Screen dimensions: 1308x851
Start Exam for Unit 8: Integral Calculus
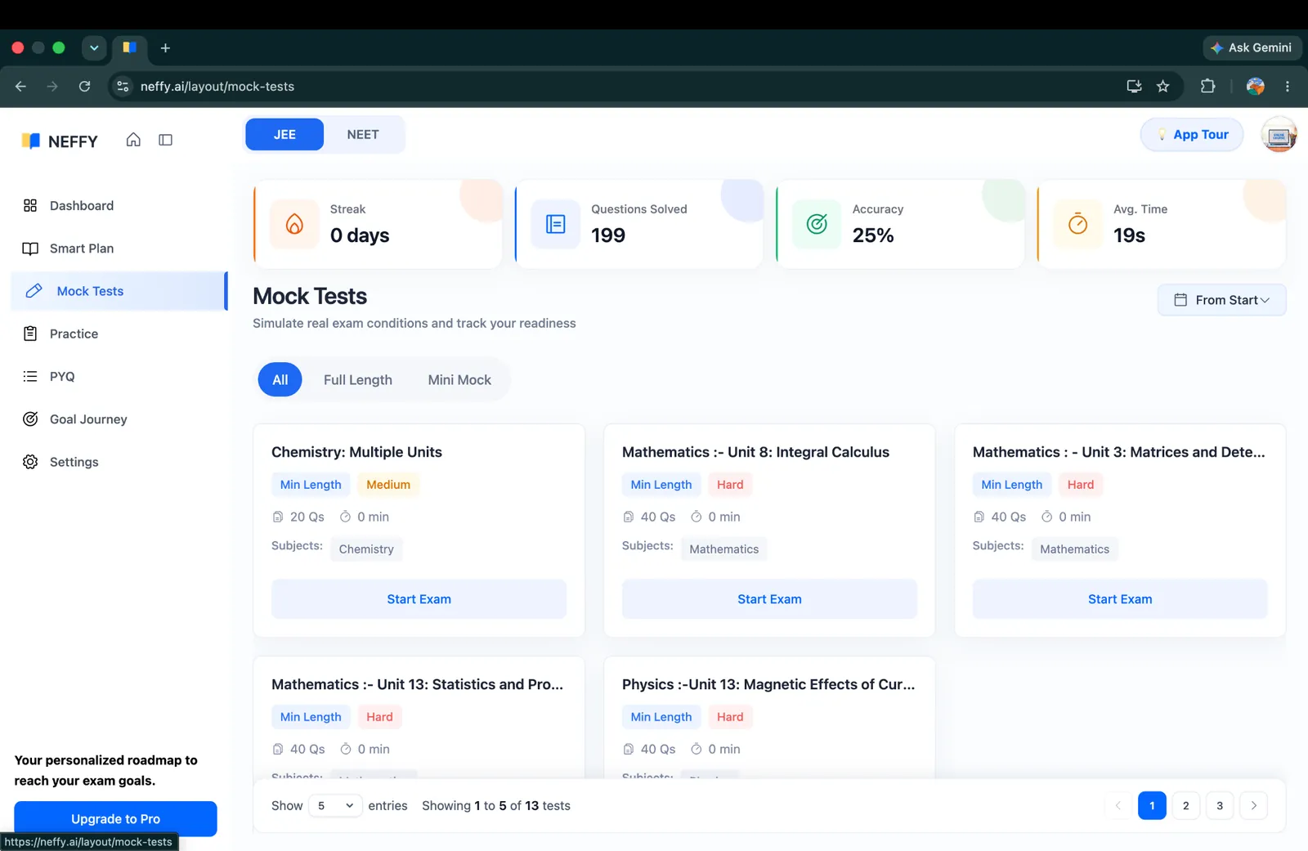[x=769, y=599]
